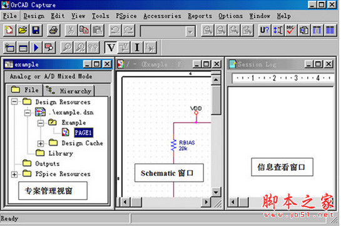Click the Voltage Marker probe icon

click(66, 48)
